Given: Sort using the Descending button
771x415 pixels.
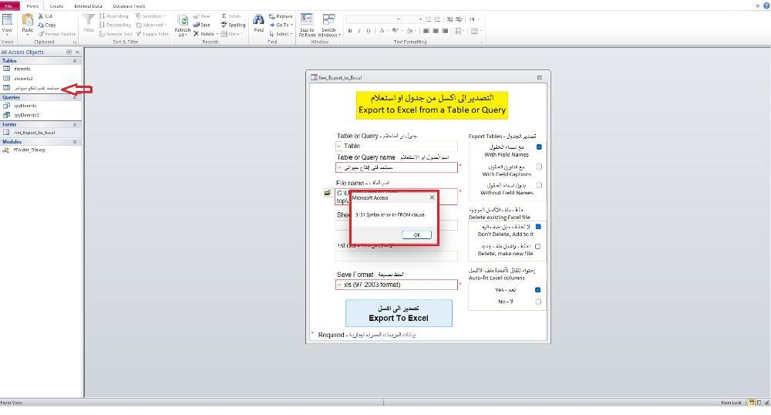Looking at the screenshot, I should [115, 25].
